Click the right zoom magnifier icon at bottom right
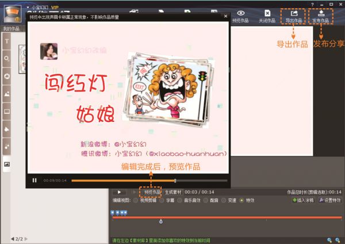Image resolution: width=345 pixels, height=244 pixels. coord(338,240)
